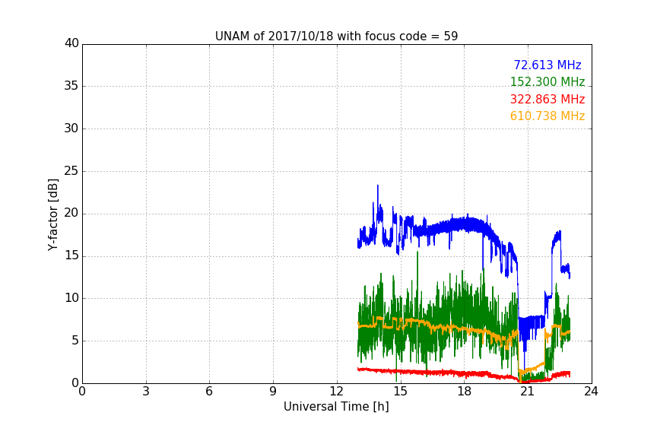Click the y-axis tick label 30
Viewport: 657px width, 438px height.
(71, 129)
